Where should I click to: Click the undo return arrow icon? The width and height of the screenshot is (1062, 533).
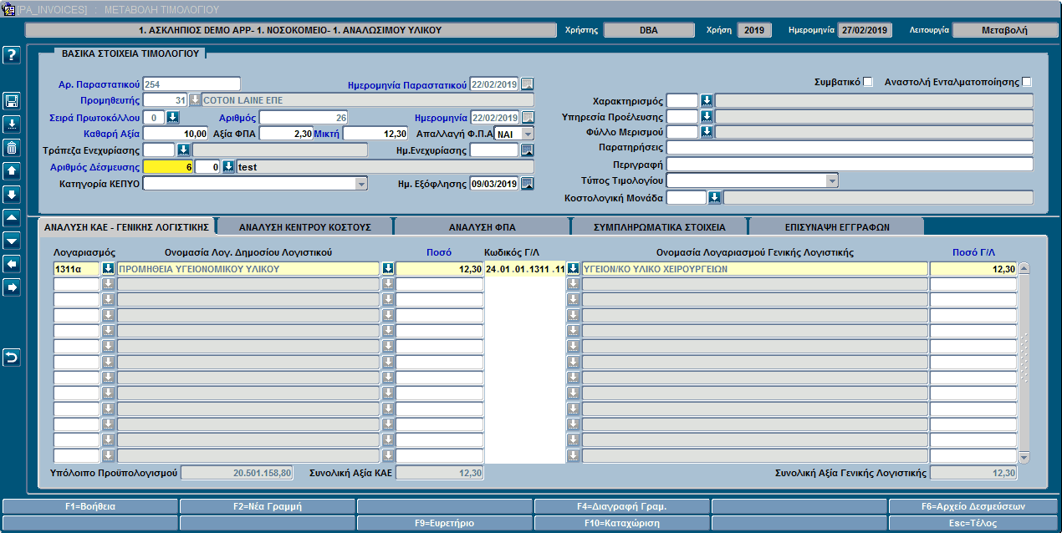[x=12, y=358]
